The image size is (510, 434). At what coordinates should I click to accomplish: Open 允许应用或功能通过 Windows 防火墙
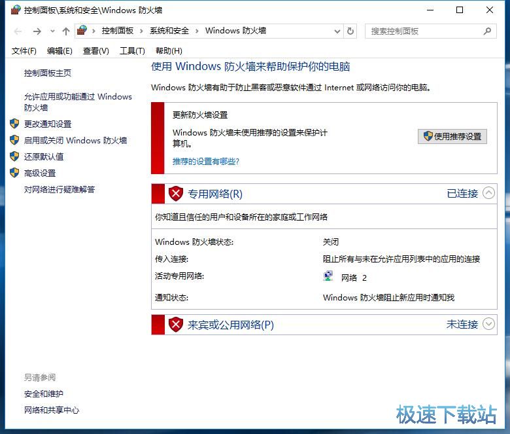tap(78, 102)
